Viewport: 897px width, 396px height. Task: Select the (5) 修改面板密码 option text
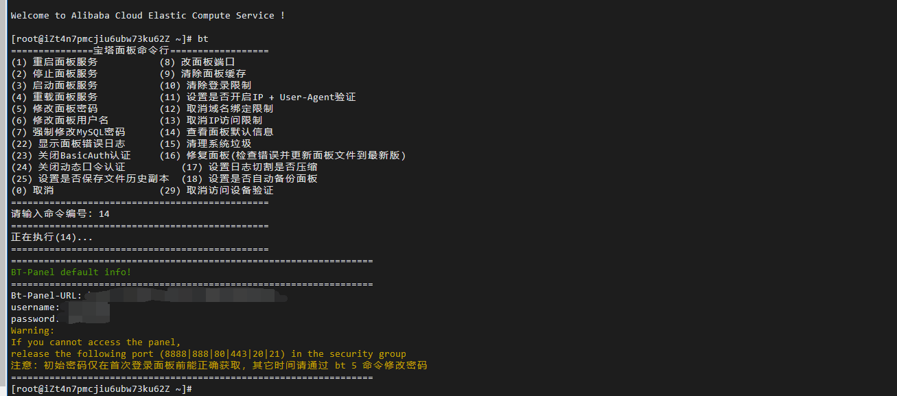54,108
